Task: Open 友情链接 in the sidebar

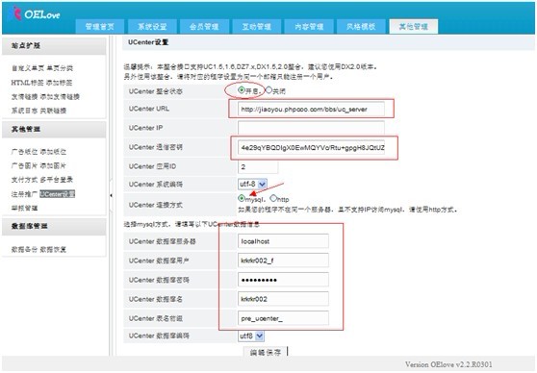Action: tap(25, 97)
